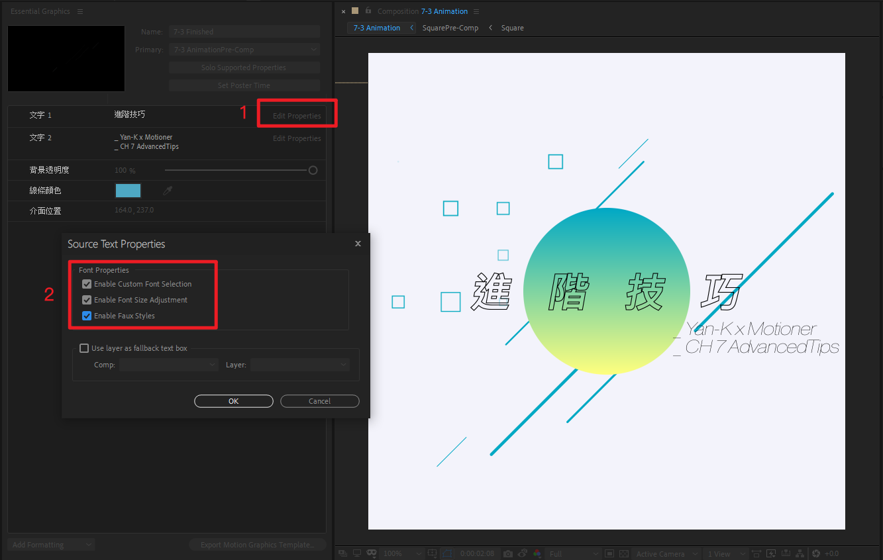
Task: Click Cancel in Source Text Properties
Action: (x=319, y=401)
